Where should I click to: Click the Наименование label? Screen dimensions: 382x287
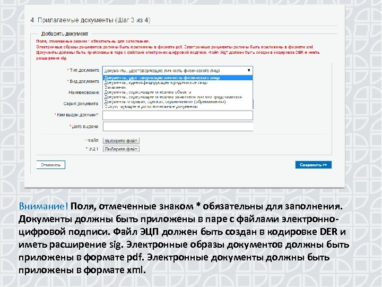(x=84, y=92)
